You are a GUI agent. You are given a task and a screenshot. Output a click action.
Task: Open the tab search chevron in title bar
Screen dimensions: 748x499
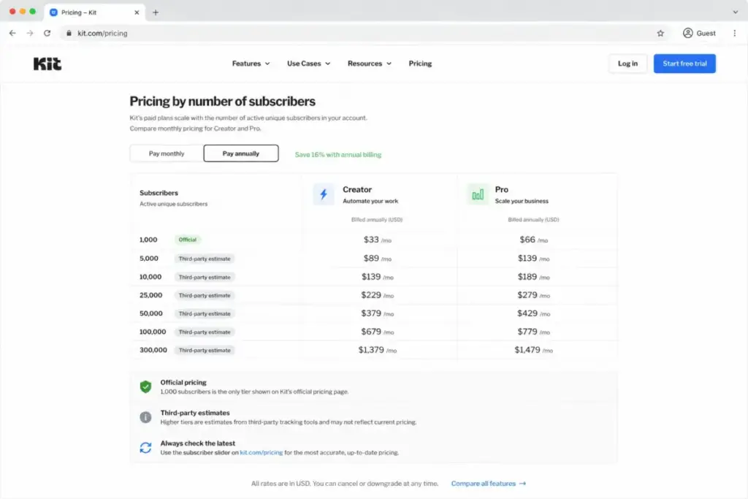[x=735, y=12]
